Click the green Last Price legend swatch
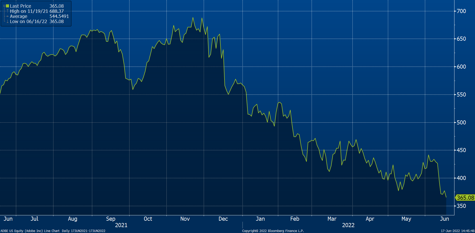 [x=7, y=6]
